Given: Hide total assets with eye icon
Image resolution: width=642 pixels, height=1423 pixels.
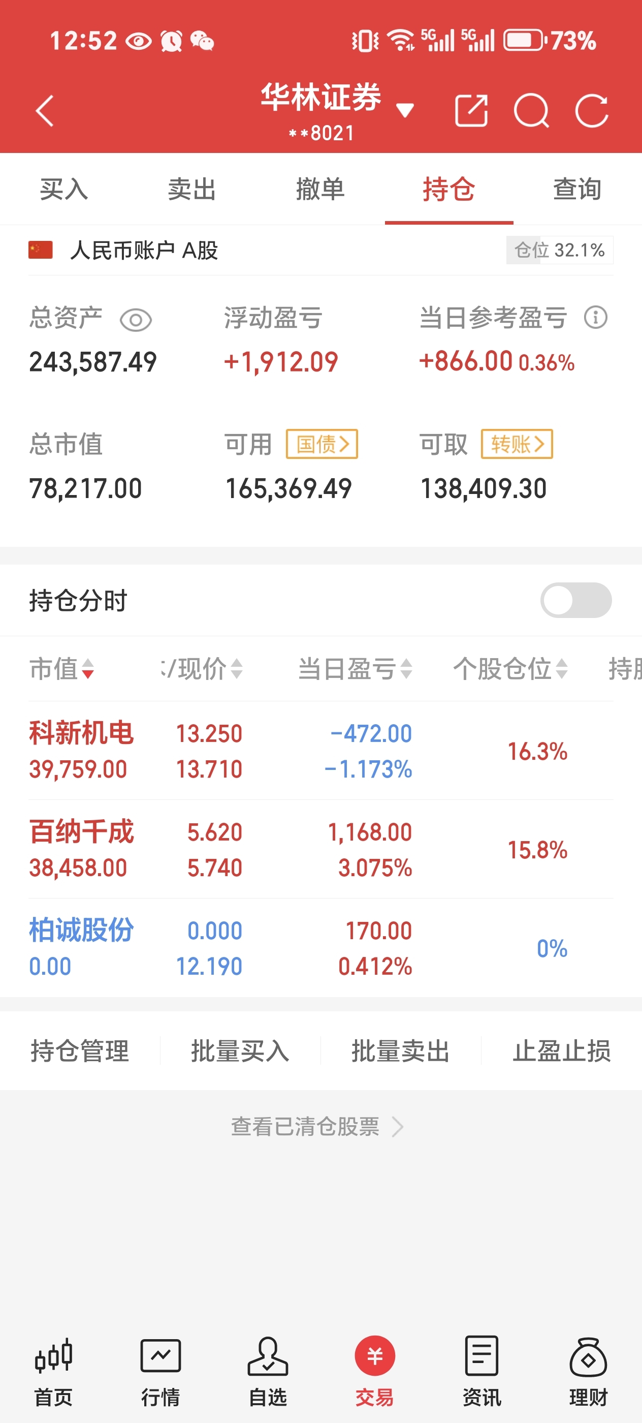Looking at the screenshot, I should coord(136,320).
